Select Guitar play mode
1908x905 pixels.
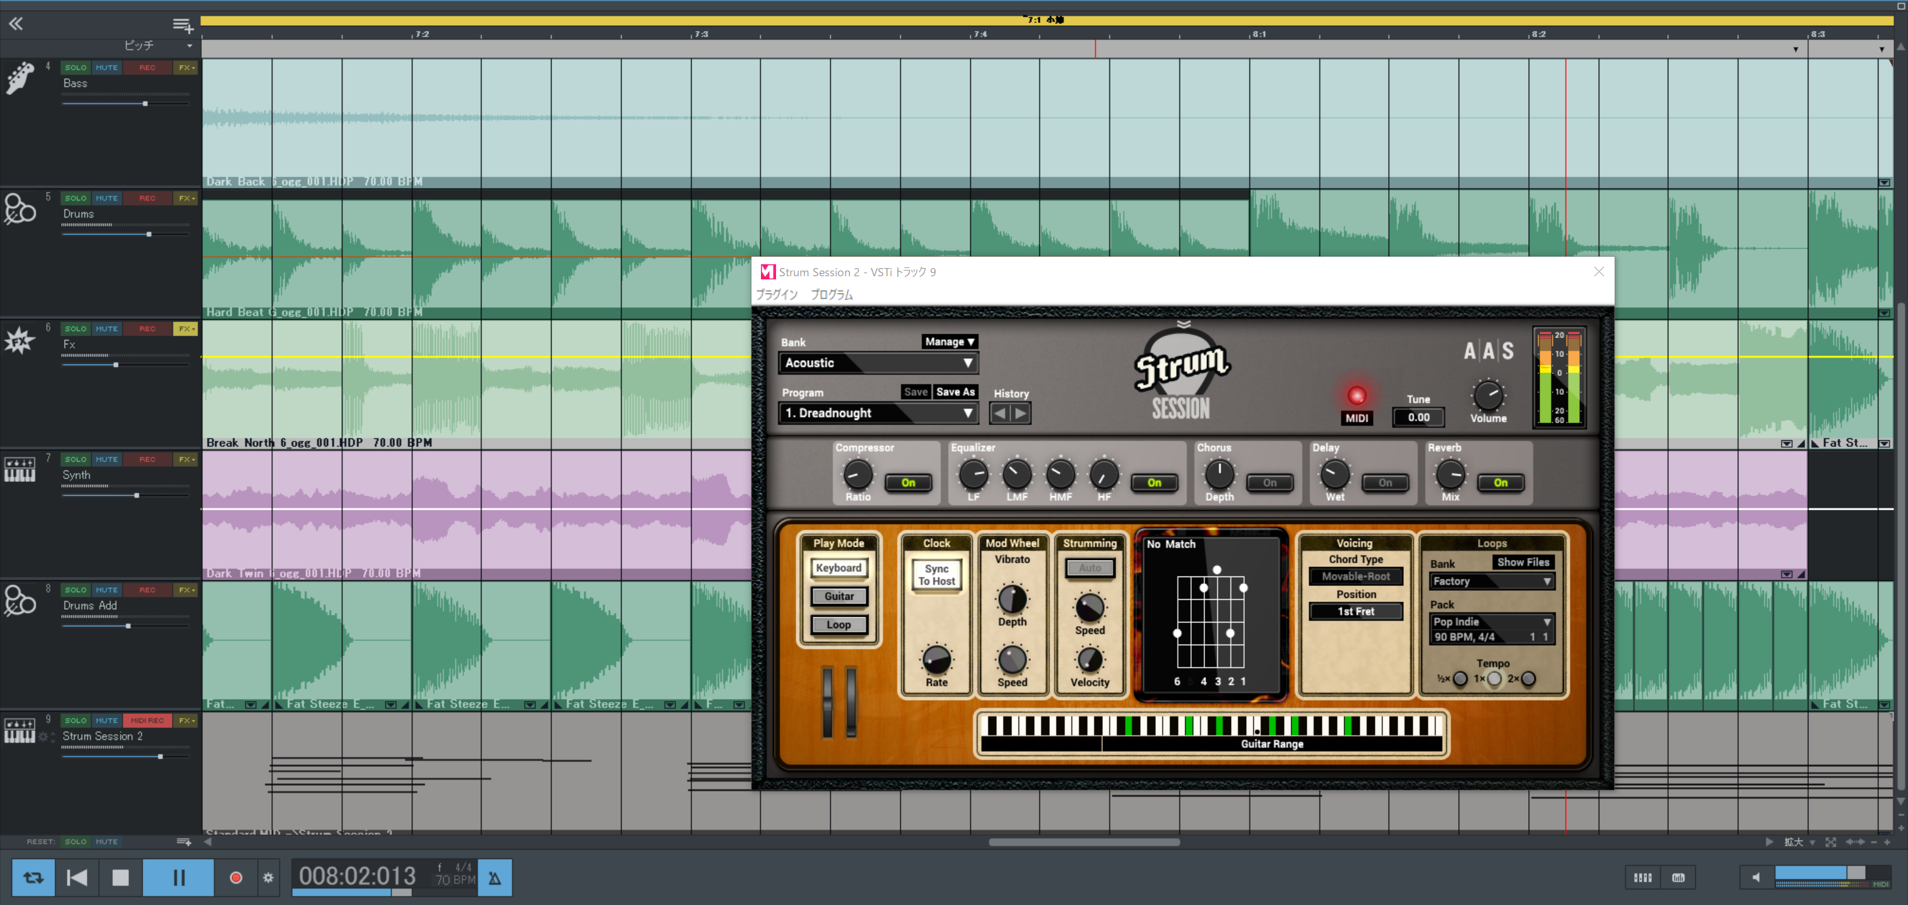[839, 596]
